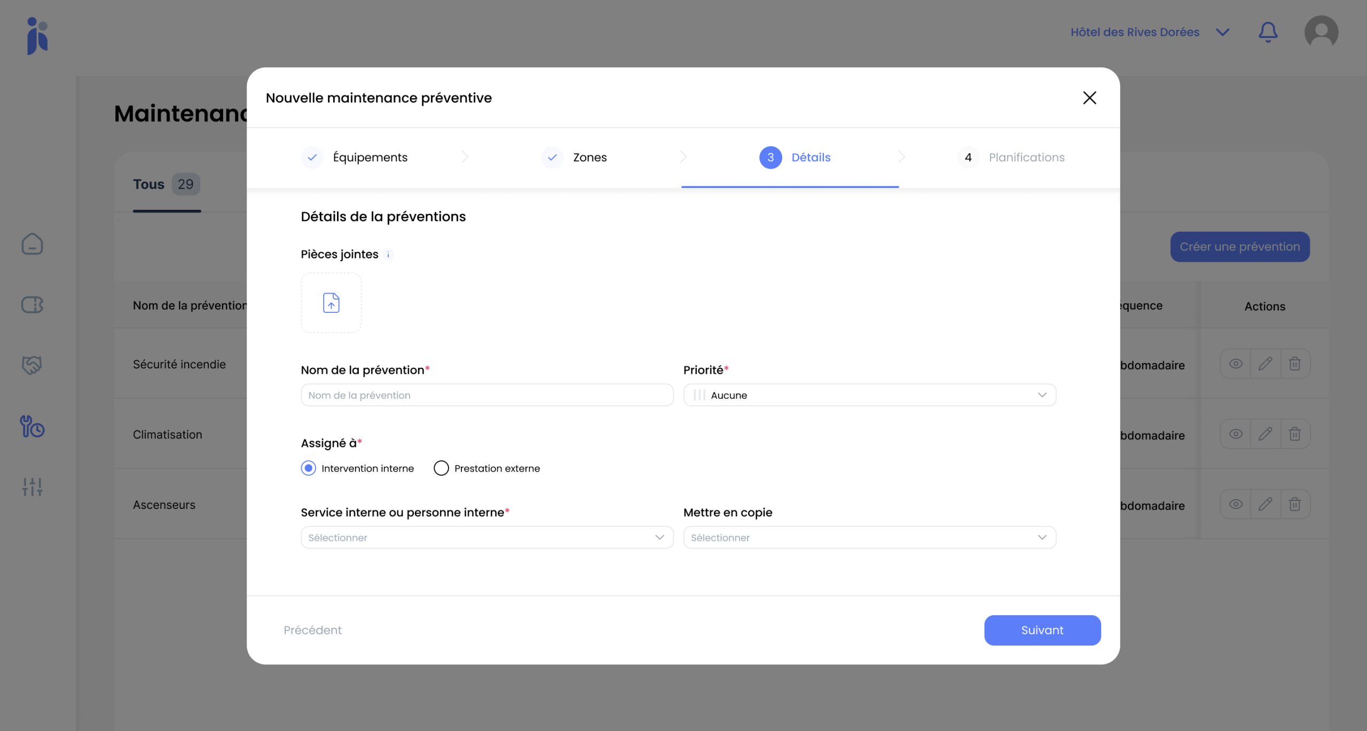Image resolution: width=1367 pixels, height=731 pixels.
Task: Open the settings sliders icon in sidebar
Action: (32, 486)
